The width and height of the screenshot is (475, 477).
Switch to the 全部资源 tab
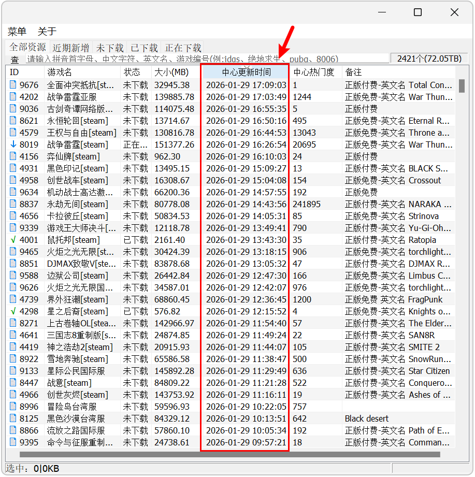click(27, 47)
